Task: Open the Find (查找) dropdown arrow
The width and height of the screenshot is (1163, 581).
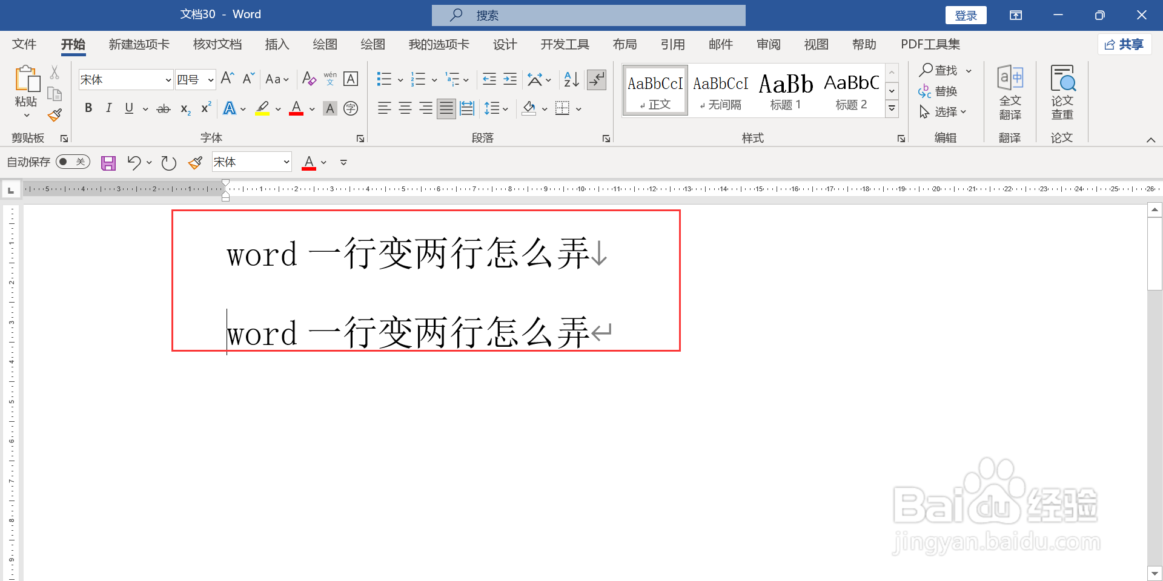Action: (969, 71)
